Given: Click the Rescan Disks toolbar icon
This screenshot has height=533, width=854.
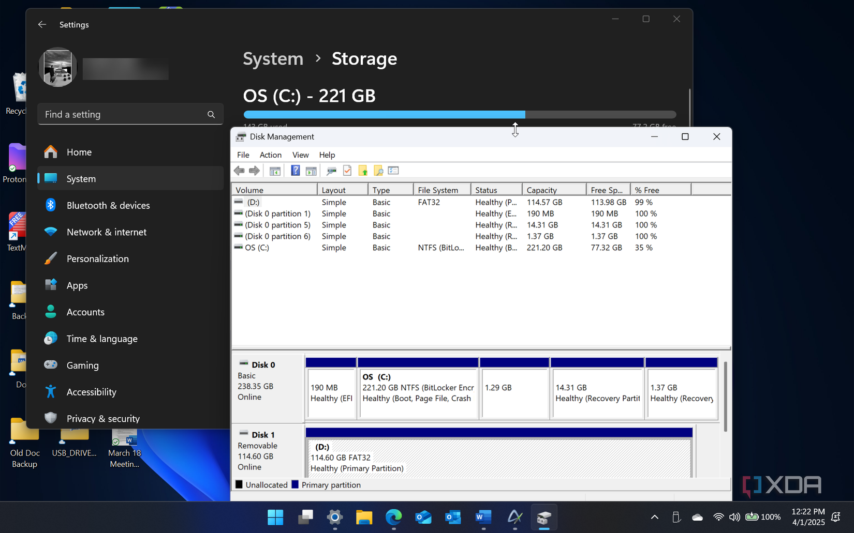Looking at the screenshot, I should [x=332, y=170].
